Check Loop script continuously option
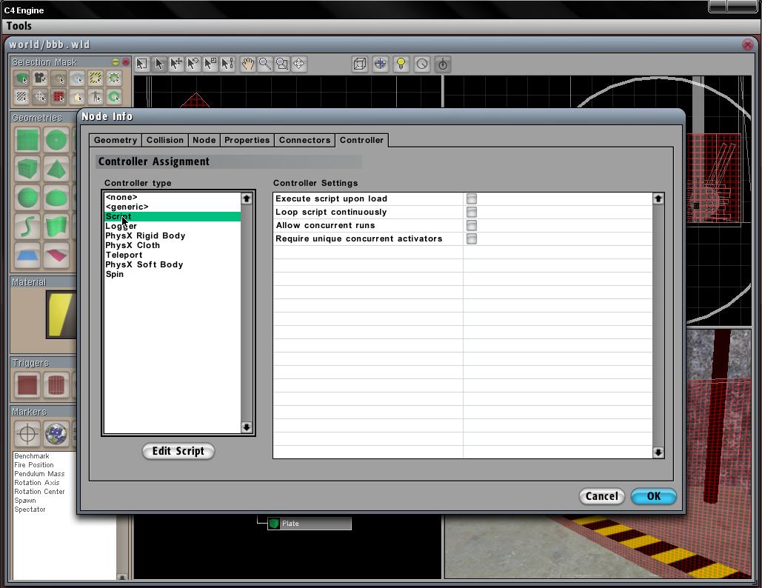 (472, 212)
